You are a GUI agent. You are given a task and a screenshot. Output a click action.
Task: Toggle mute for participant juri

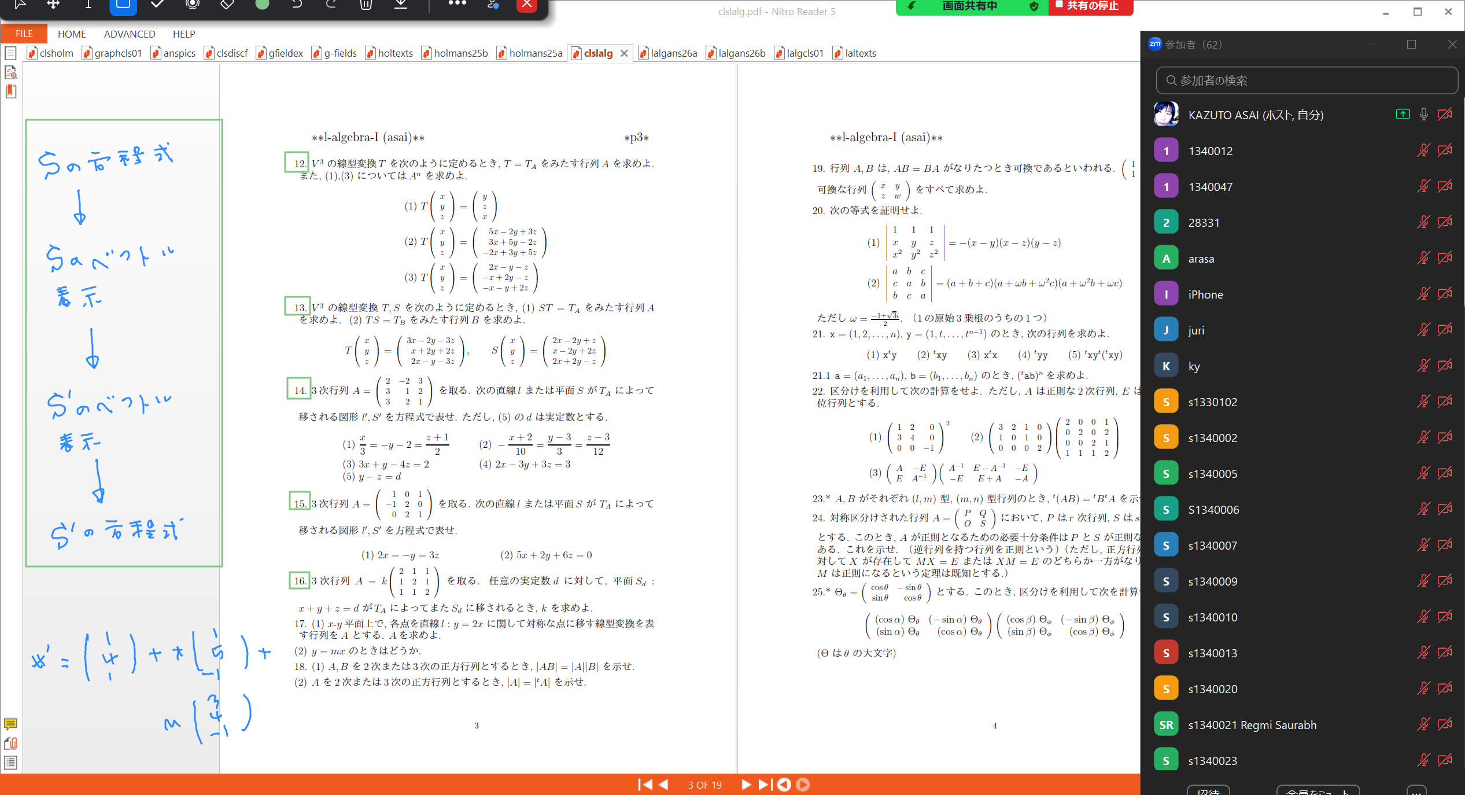tap(1424, 330)
